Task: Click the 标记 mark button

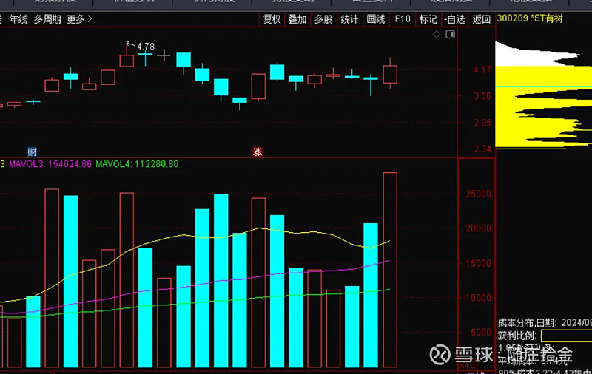Action: pos(428,19)
